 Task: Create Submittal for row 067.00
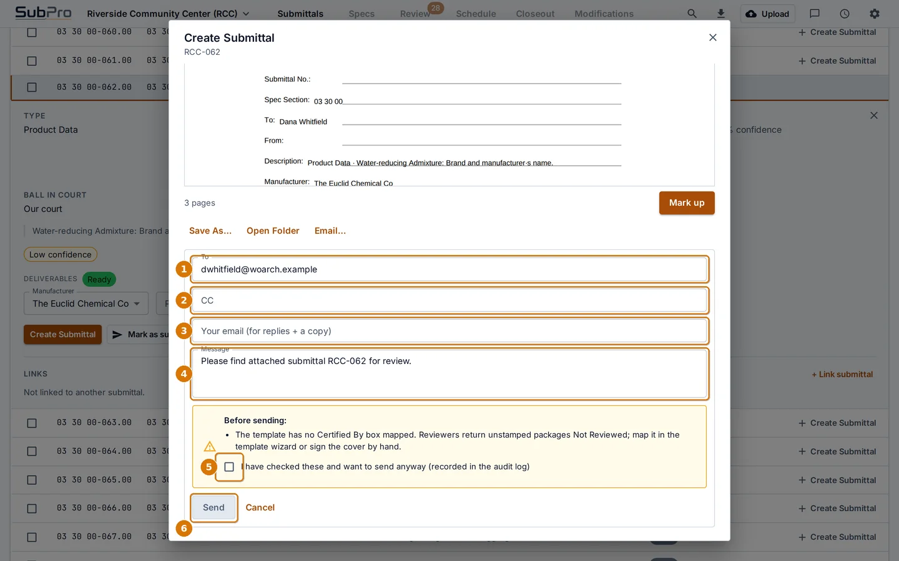pos(837,537)
